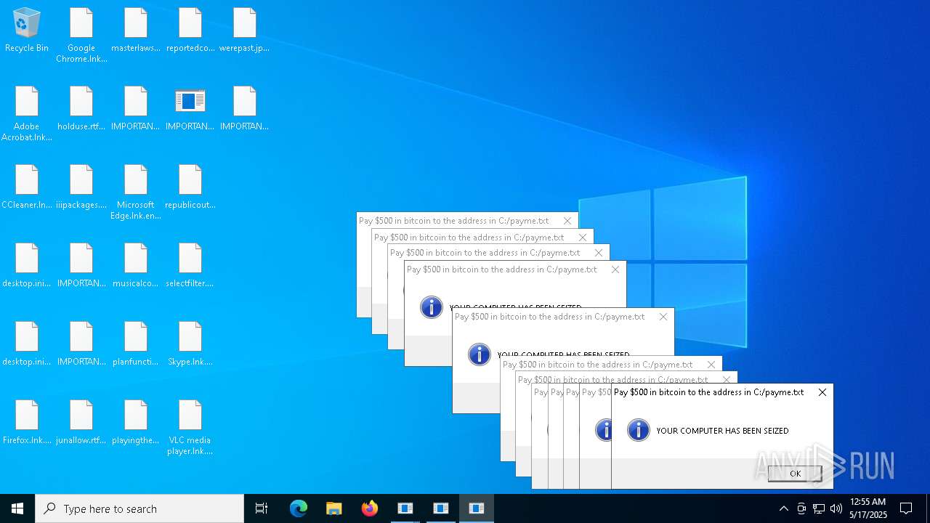
Task: Select the selectfilter desktop file
Action: [190, 266]
